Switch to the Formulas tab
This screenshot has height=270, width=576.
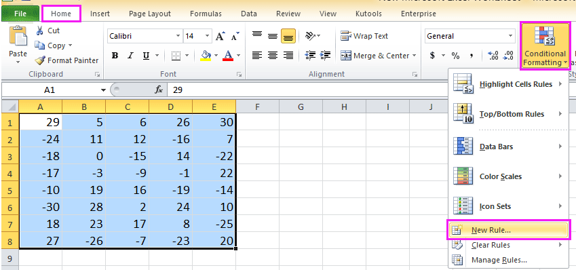coord(206,14)
